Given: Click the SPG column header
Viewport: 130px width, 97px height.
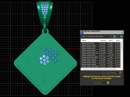Looking at the screenshot, I should (x=118, y=40).
